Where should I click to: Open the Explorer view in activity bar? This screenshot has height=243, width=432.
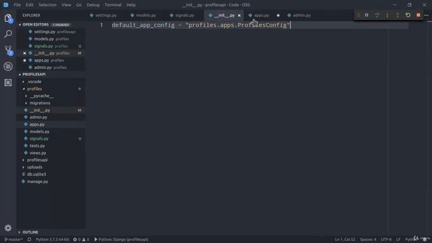[8, 18]
